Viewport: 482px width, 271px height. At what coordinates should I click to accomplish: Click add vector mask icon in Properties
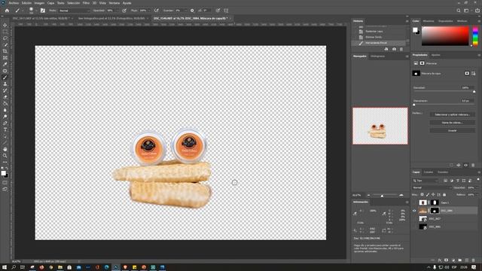click(474, 73)
